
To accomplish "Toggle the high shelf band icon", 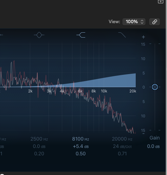I will [81, 35].
